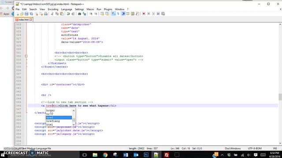Open Find with the binoculars icon
The image size is (282, 158).
(79, 14)
